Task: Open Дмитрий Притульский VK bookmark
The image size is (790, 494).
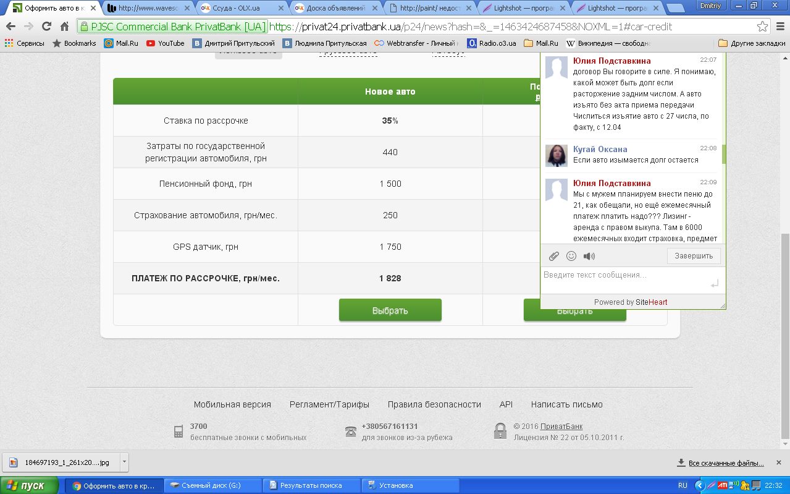Action: (233, 43)
